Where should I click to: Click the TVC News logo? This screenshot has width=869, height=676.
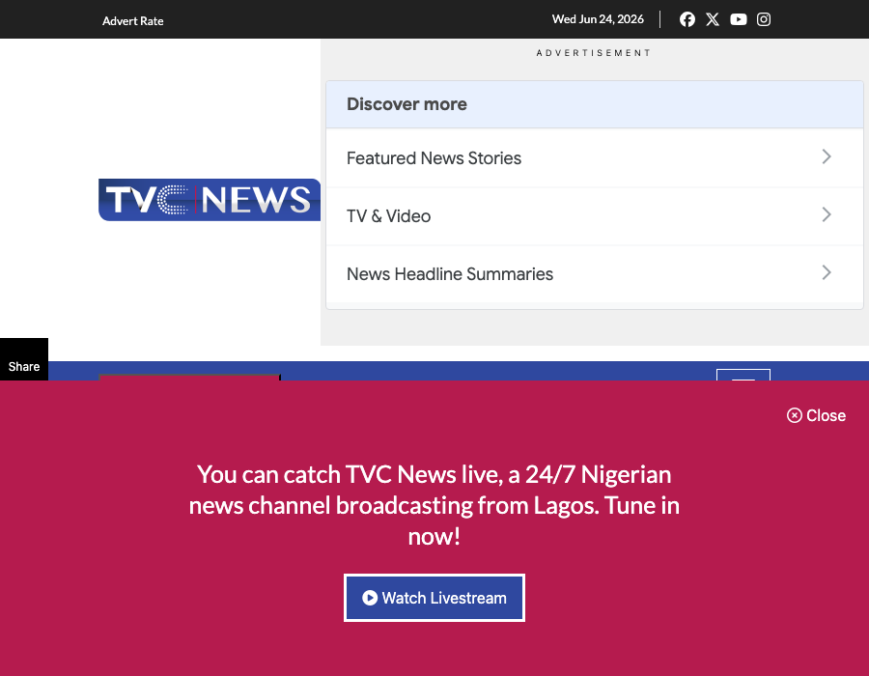tap(210, 200)
